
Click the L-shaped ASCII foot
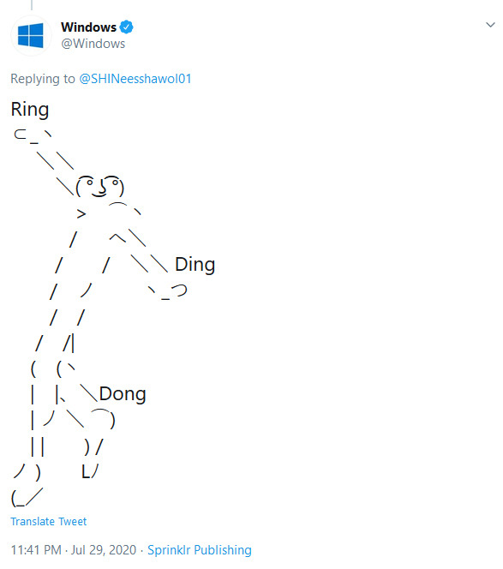(x=90, y=471)
